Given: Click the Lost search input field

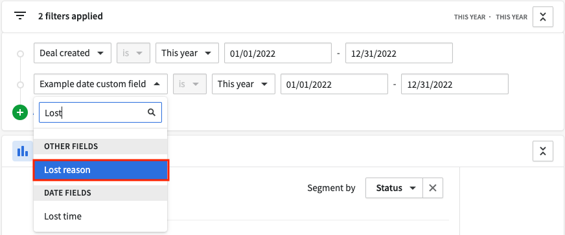Looking at the screenshot, I should pyautogui.click(x=100, y=112).
